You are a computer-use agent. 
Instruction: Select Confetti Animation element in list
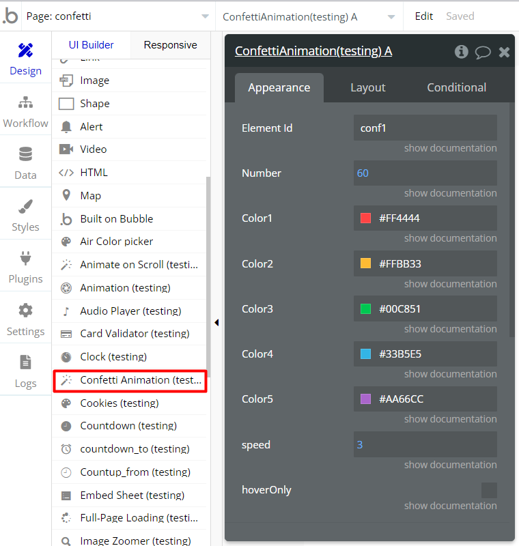130,380
